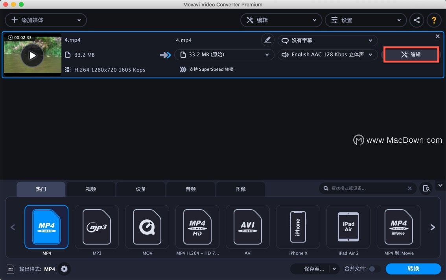
Task: Click the H.264 1280x720 1605 Kbps info
Action: pos(109,70)
